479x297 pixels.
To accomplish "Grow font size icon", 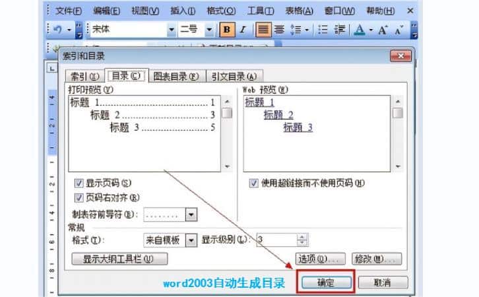I will point(383,30).
